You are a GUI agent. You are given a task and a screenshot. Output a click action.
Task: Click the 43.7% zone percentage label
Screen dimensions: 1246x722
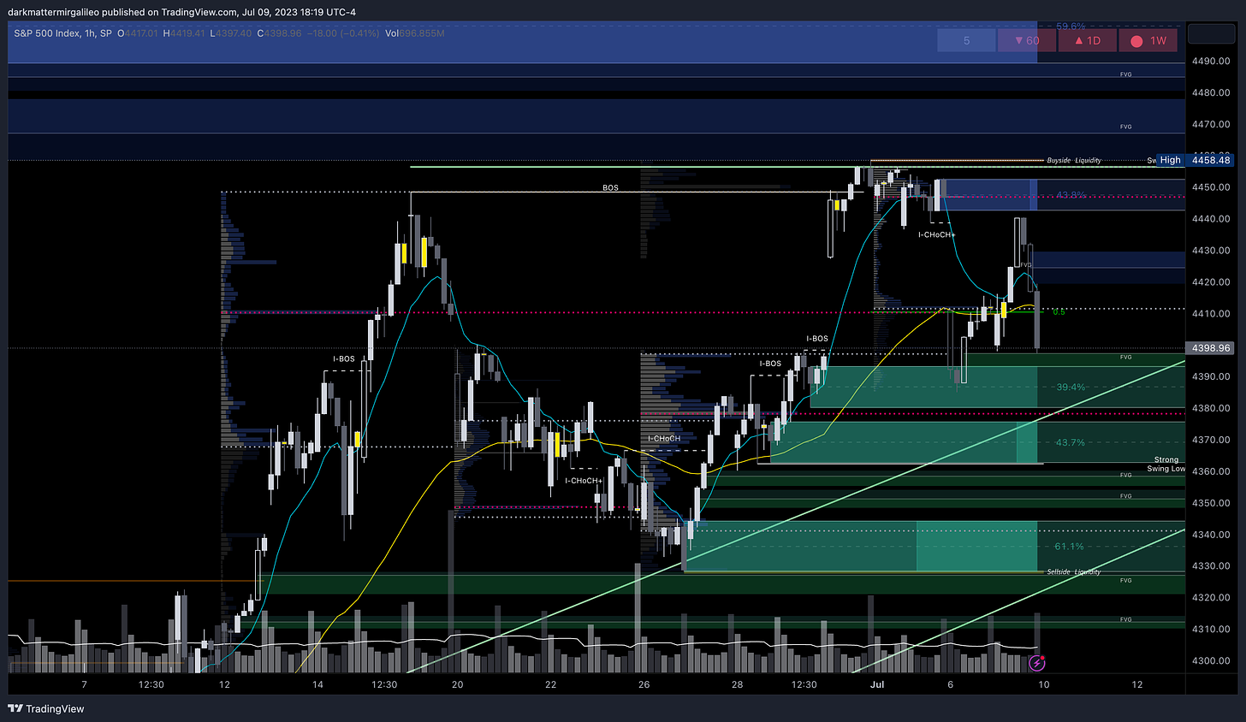1071,443
